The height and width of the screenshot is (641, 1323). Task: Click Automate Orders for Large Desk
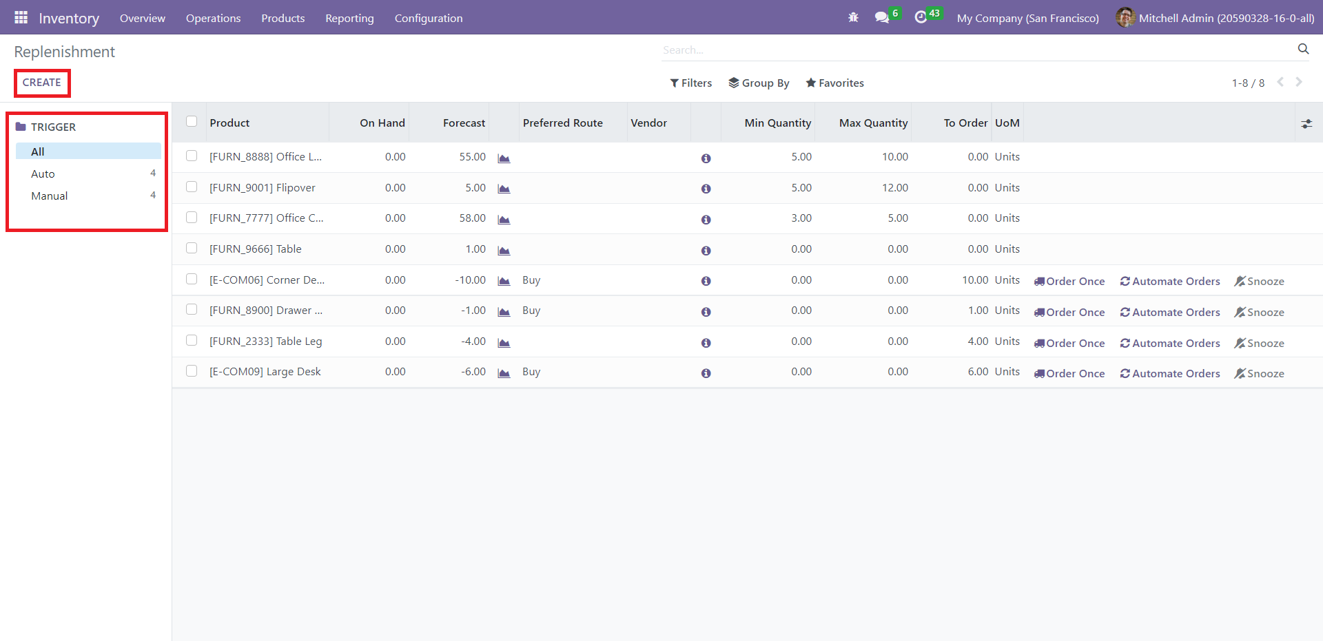point(1170,373)
